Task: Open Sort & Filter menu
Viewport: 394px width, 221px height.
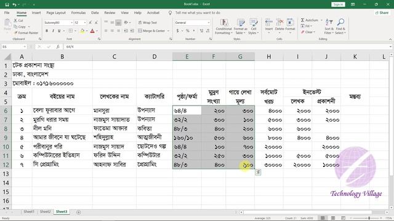Action: click(329, 26)
